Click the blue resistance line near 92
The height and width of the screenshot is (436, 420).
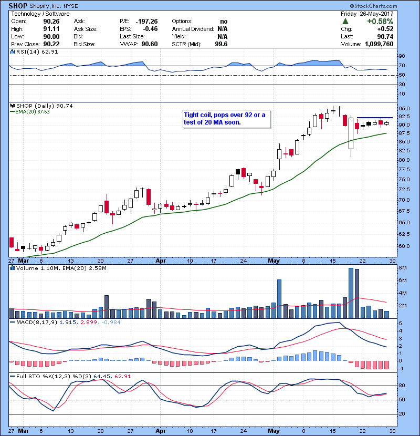coord(375,118)
